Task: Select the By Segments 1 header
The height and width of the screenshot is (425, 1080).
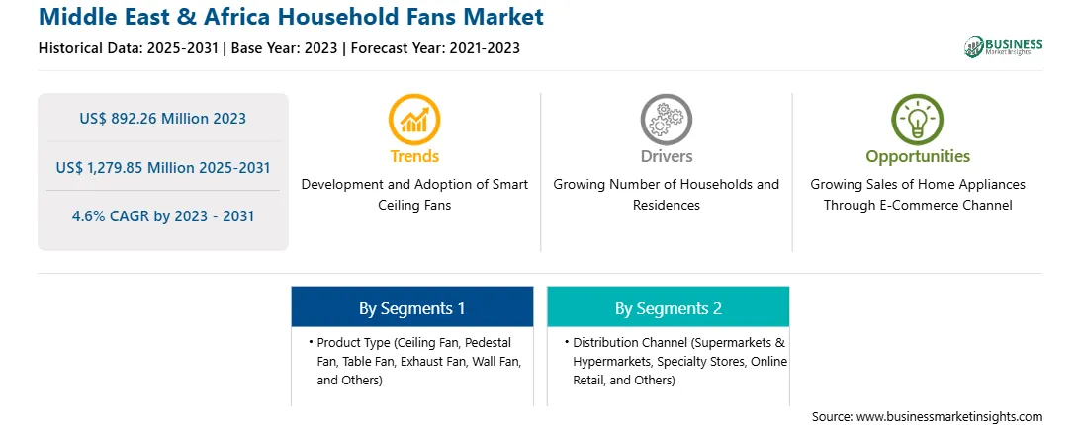Action: click(x=411, y=306)
